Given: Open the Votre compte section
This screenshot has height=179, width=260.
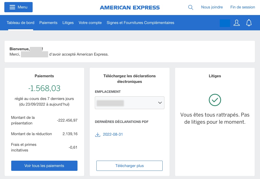Looking at the screenshot, I should 90,23.
